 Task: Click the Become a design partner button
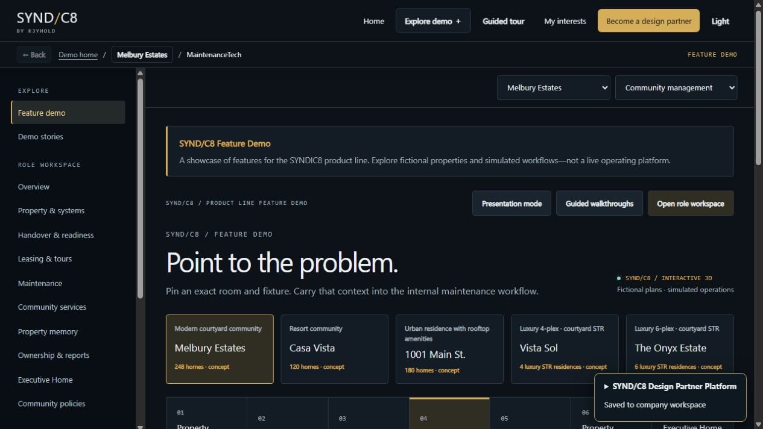coord(648,21)
